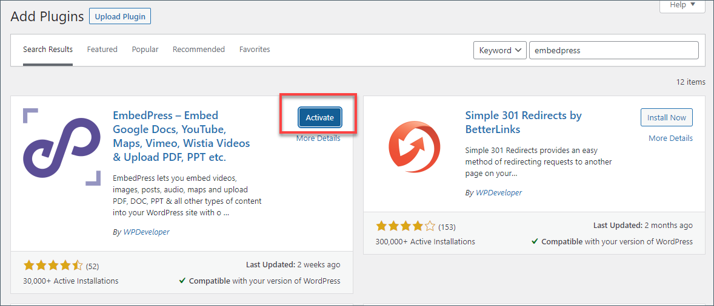Open More Details for Simple 301 Redirects

click(x=671, y=138)
